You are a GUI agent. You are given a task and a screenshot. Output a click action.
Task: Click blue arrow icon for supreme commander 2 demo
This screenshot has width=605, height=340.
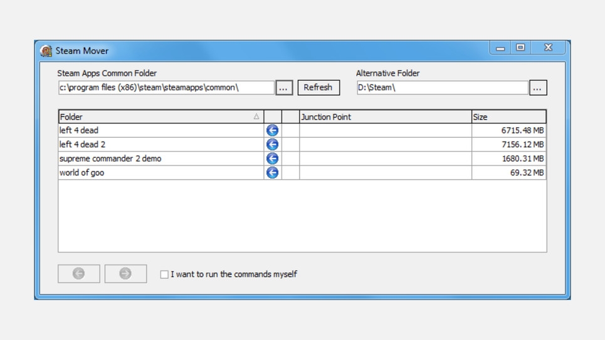[272, 158]
